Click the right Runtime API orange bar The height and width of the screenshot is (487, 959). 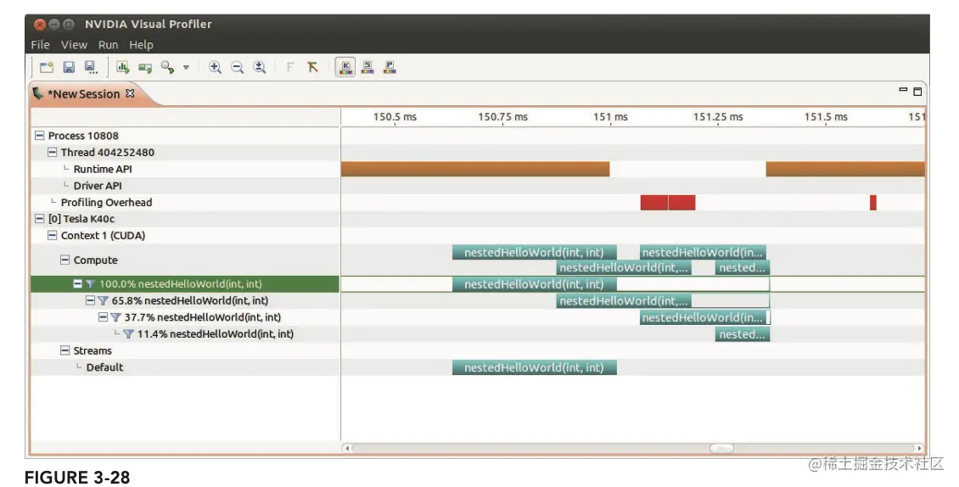pos(845,169)
